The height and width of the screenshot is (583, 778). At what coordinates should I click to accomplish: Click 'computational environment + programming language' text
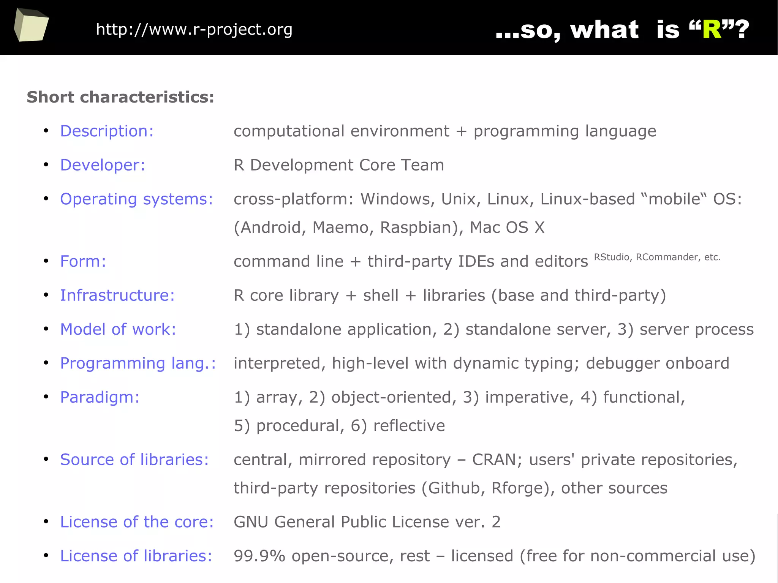pos(445,131)
